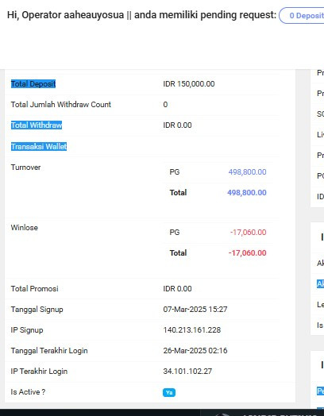Click the Total Withdraw IDR 0.00 value

click(x=177, y=125)
